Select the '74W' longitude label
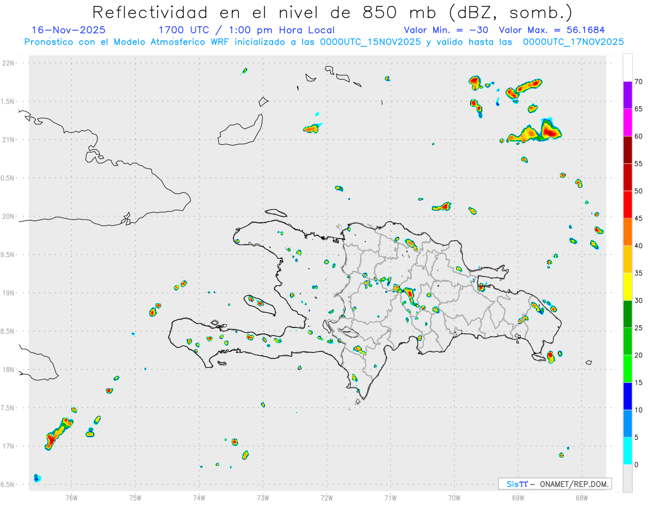653x505 pixels. point(199,497)
